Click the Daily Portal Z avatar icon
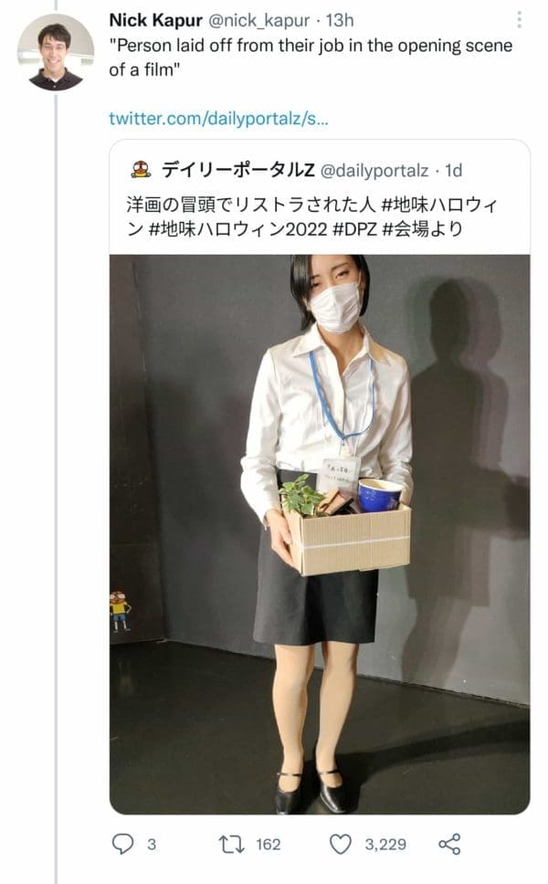This screenshot has height=884, width=548. pyautogui.click(x=141, y=170)
